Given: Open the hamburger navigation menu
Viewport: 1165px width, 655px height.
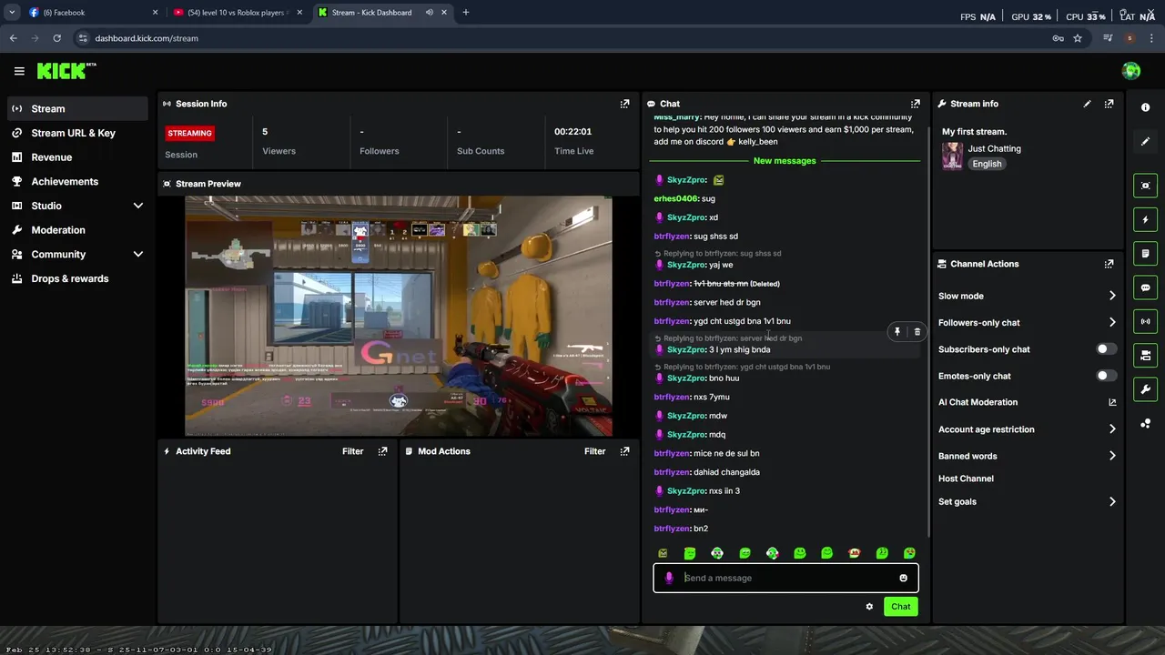Looking at the screenshot, I should [x=19, y=71].
